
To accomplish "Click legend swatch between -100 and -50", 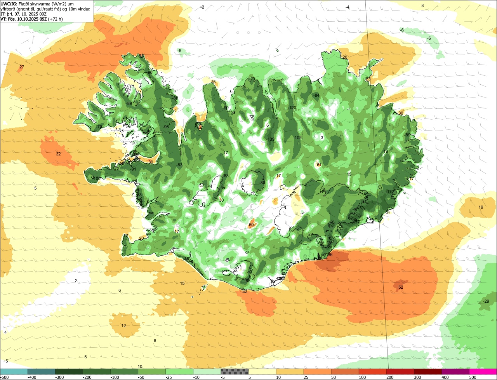I will (124, 372).
